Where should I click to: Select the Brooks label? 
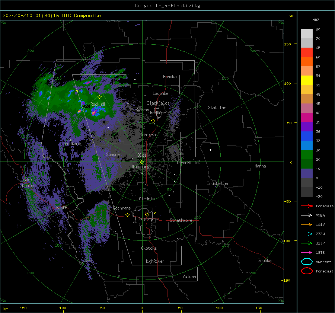click(x=265, y=261)
